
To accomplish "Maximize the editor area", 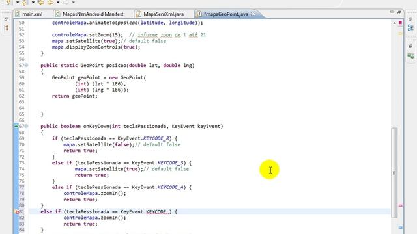I will pos(399,12).
